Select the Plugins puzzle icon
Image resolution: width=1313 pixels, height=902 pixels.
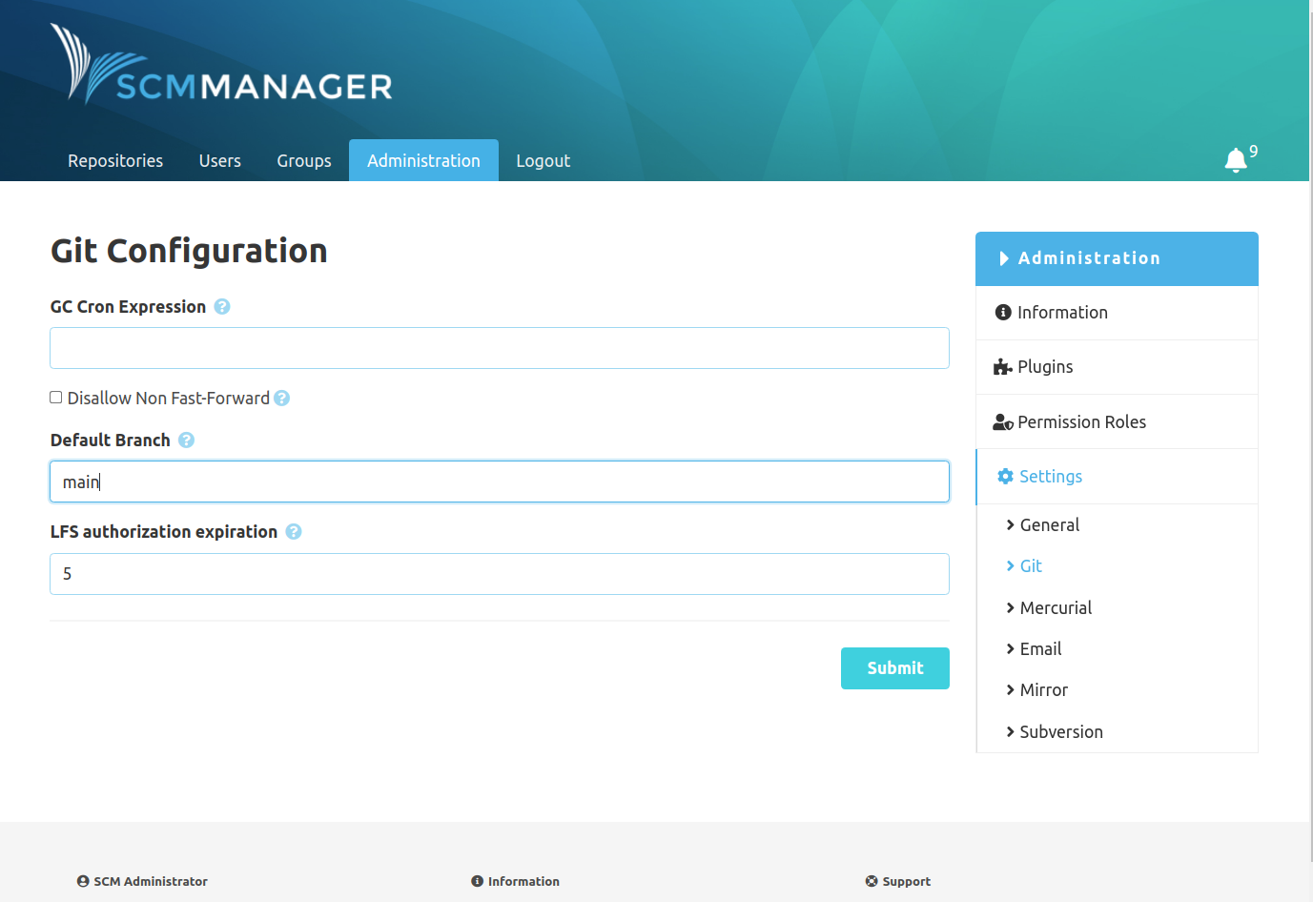(x=1002, y=366)
